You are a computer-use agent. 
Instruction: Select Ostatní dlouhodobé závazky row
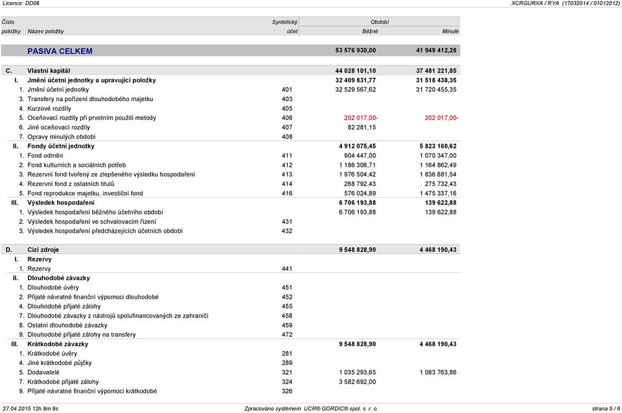click(x=67, y=325)
